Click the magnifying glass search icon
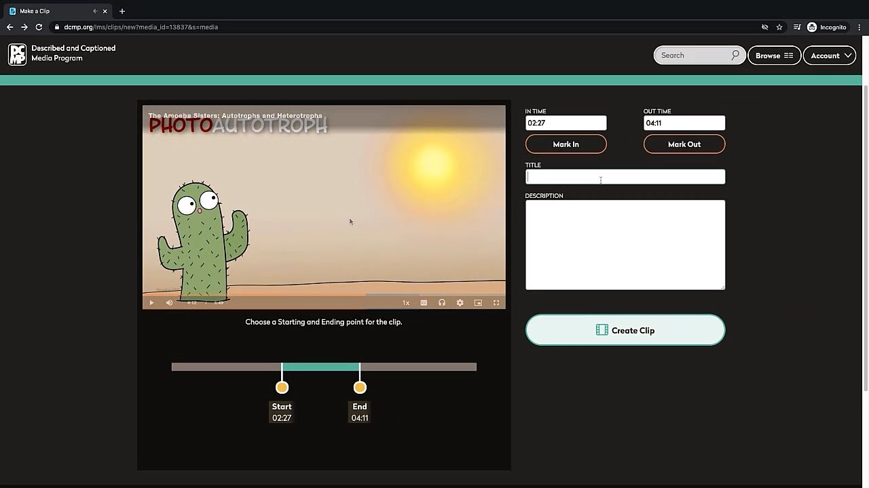 pos(735,56)
